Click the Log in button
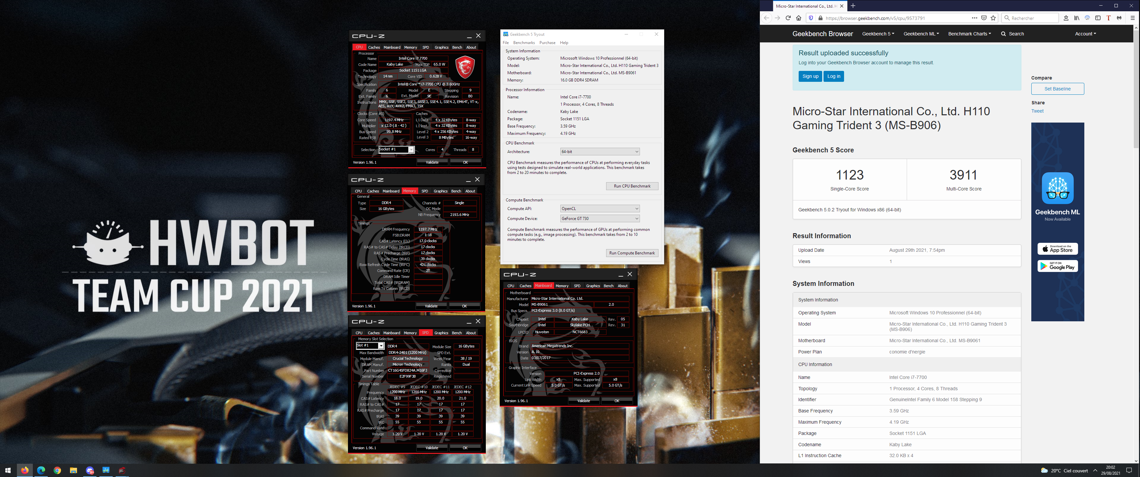Screen dimensions: 1140x477 tap(834, 77)
